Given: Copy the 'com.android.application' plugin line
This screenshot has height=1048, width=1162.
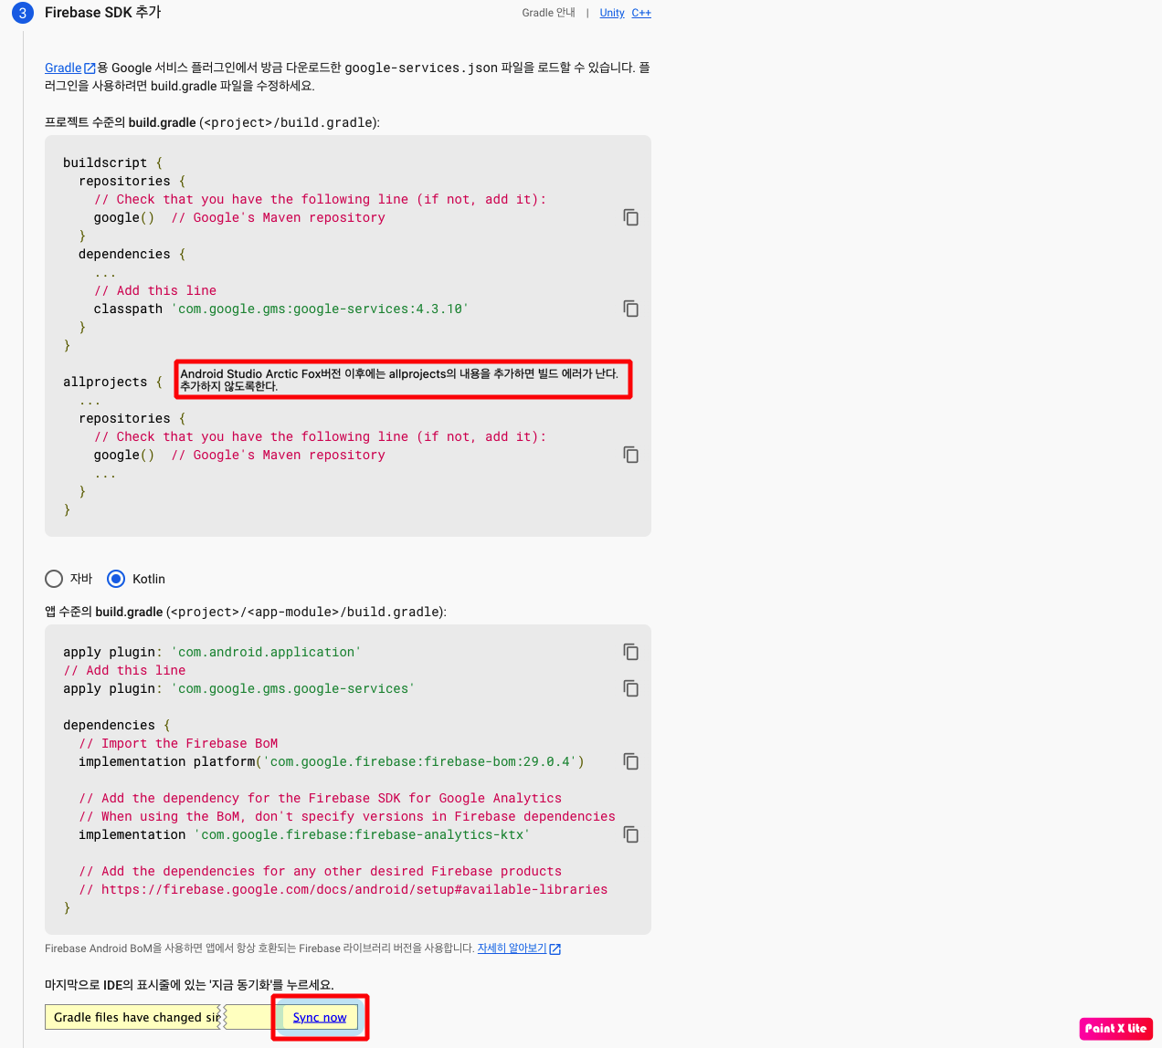Looking at the screenshot, I should (x=630, y=652).
